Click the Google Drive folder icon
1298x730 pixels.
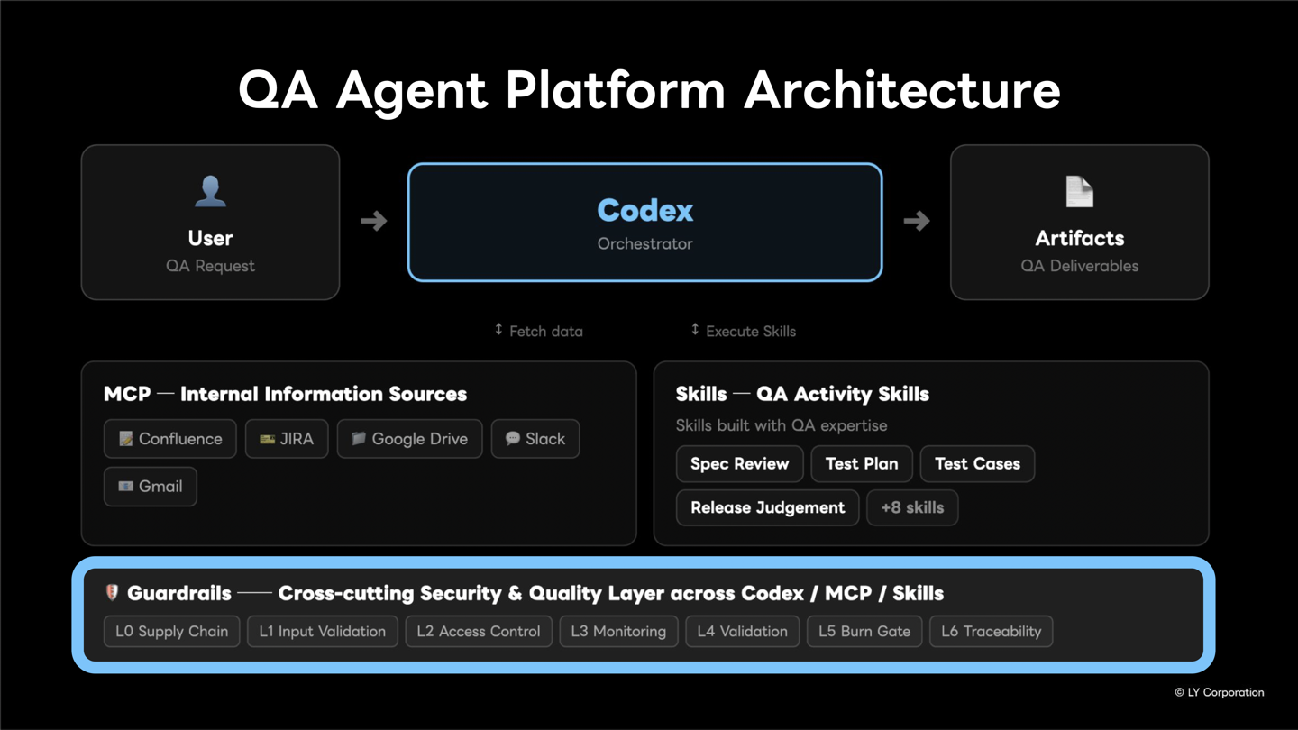(x=359, y=439)
